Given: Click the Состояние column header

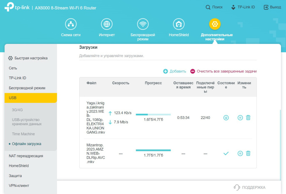Looking at the screenshot, I should pos(226,85).
